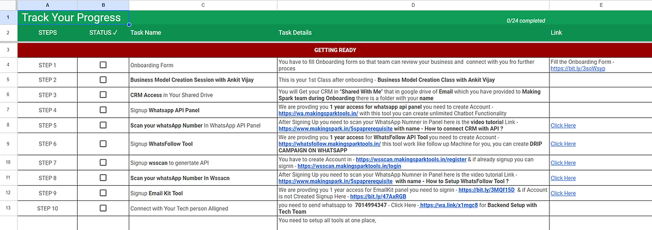Follow the 5spaprerequisite link in STEP 8 details

click(336, 181)
